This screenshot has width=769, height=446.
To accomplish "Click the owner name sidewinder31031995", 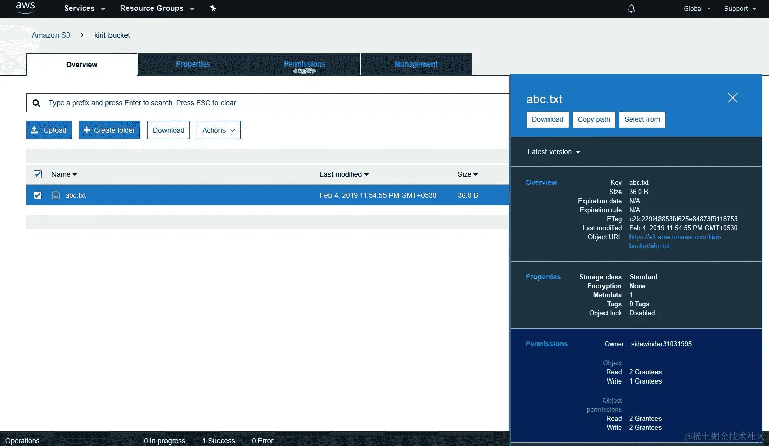I will tap(662, 344).
